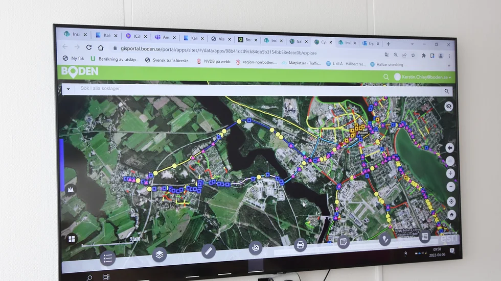Image resolution: width=501 pixels, height=281 pixels.
Task: Open the print map widget
Action: (x=300, y=245)
